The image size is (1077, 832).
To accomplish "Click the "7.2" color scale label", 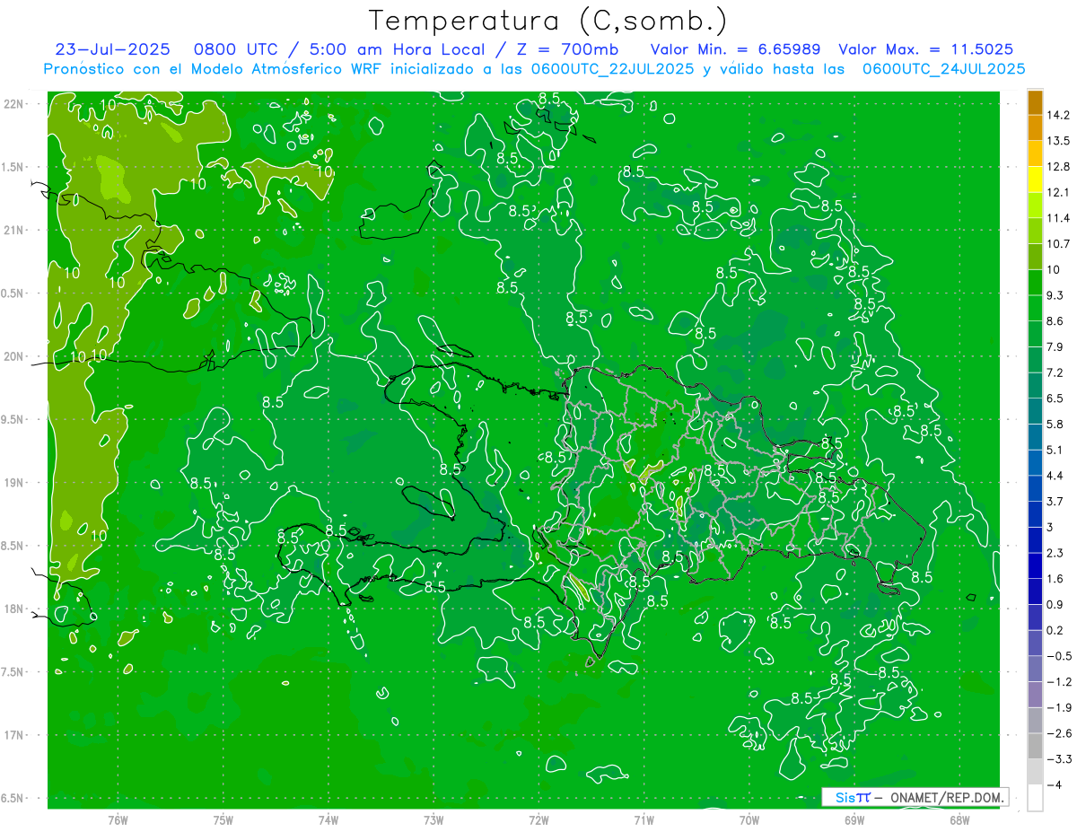I will tap(1055, 372).
